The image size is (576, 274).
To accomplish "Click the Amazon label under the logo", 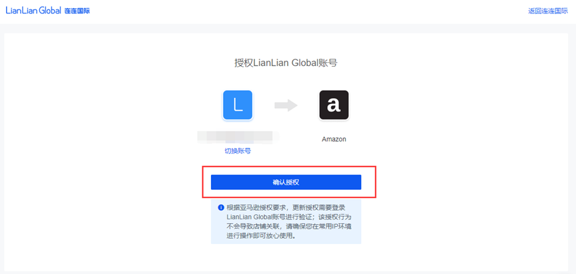I will [x=334, y=139].
